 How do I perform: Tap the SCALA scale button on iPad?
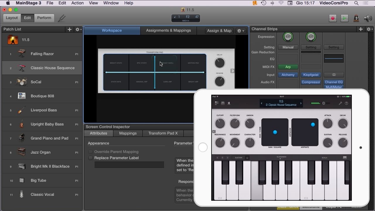(325, 158)
